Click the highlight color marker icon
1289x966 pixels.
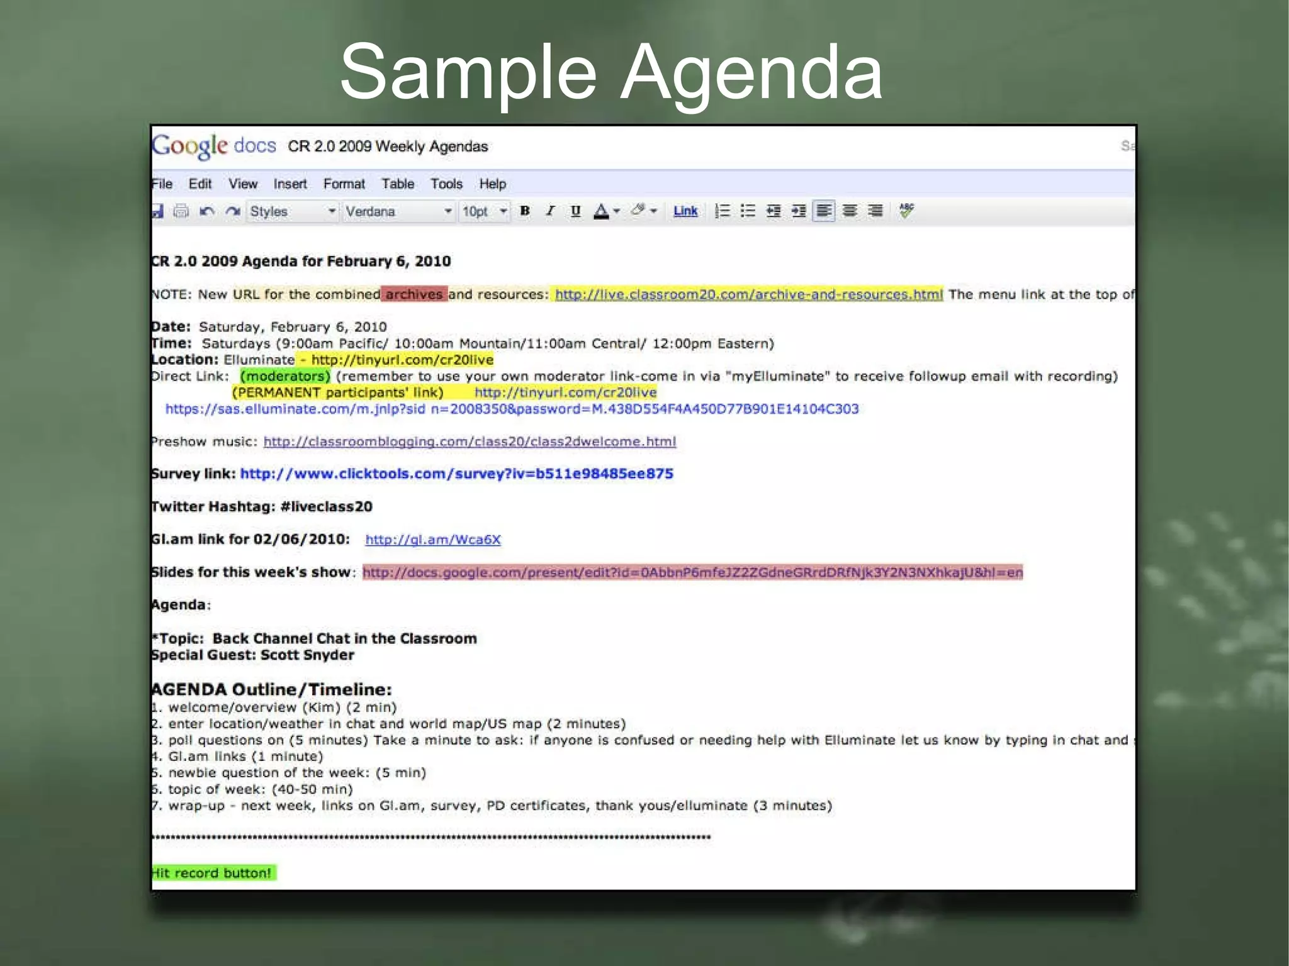[638, 210]
